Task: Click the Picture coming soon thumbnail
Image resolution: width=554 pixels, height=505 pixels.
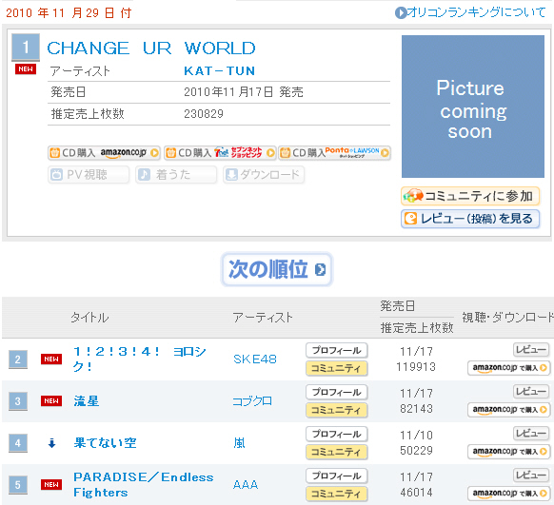Action: coord(473,107)
